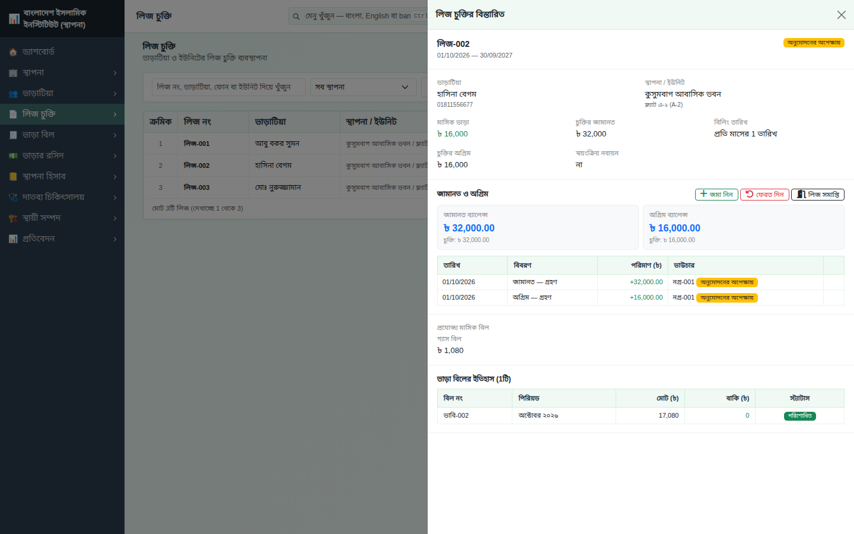Click the ফেরত দিন button

click(x=764, y=195)
